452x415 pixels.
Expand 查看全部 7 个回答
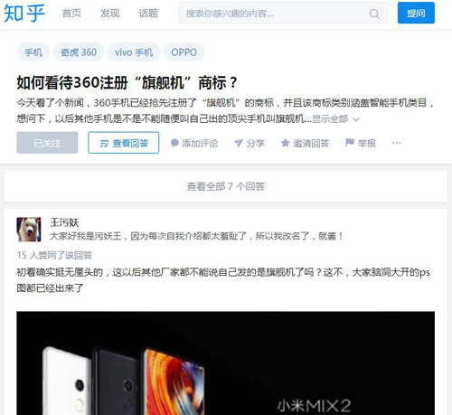click(x=225, y=186)
